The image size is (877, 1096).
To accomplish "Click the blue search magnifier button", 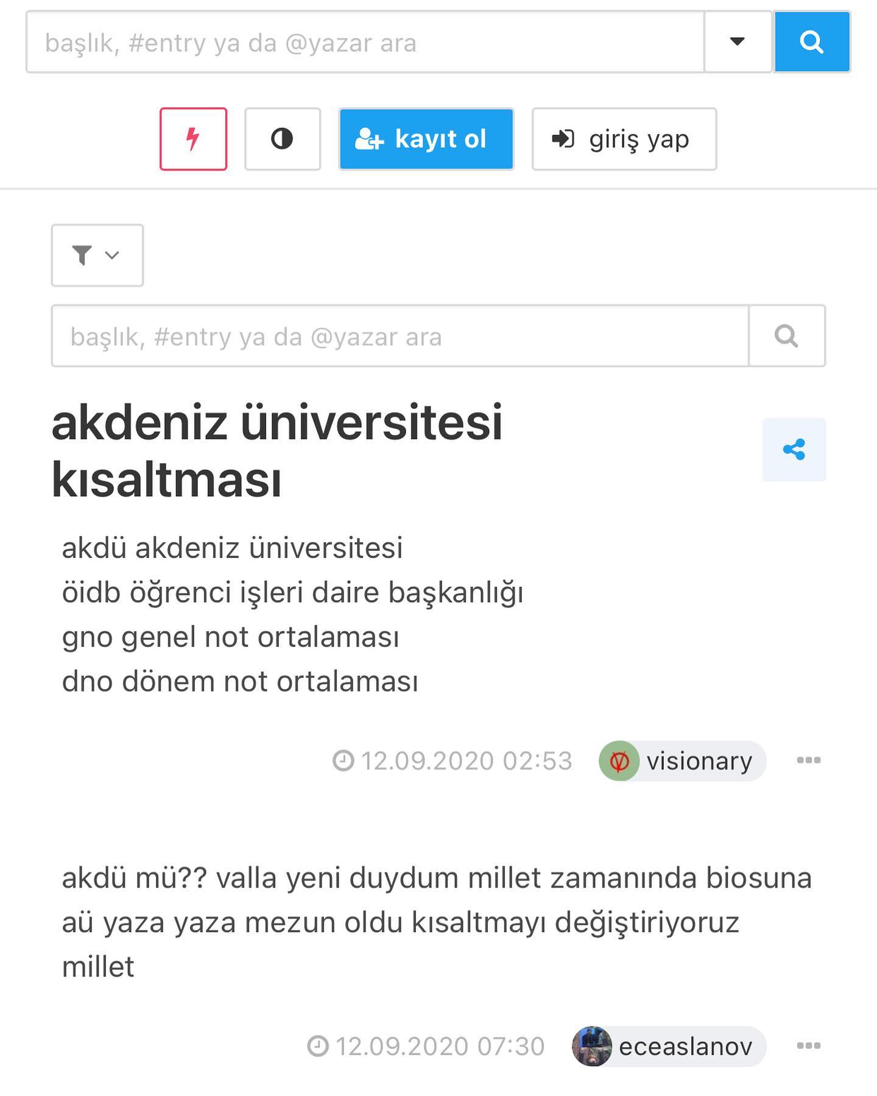I will [x=812, y=41].
